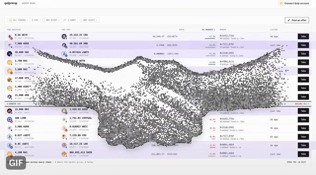Click the LDO token icon beside 10,517.28 LDO
Viewport: 316px width, 175px height.
tap(64, 146)
